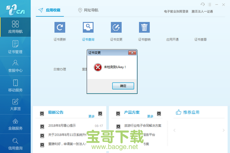Open the 2018年8月暖心提示 announcement
This screenshot has height=153, width=230.
click(x=62, y=125)
